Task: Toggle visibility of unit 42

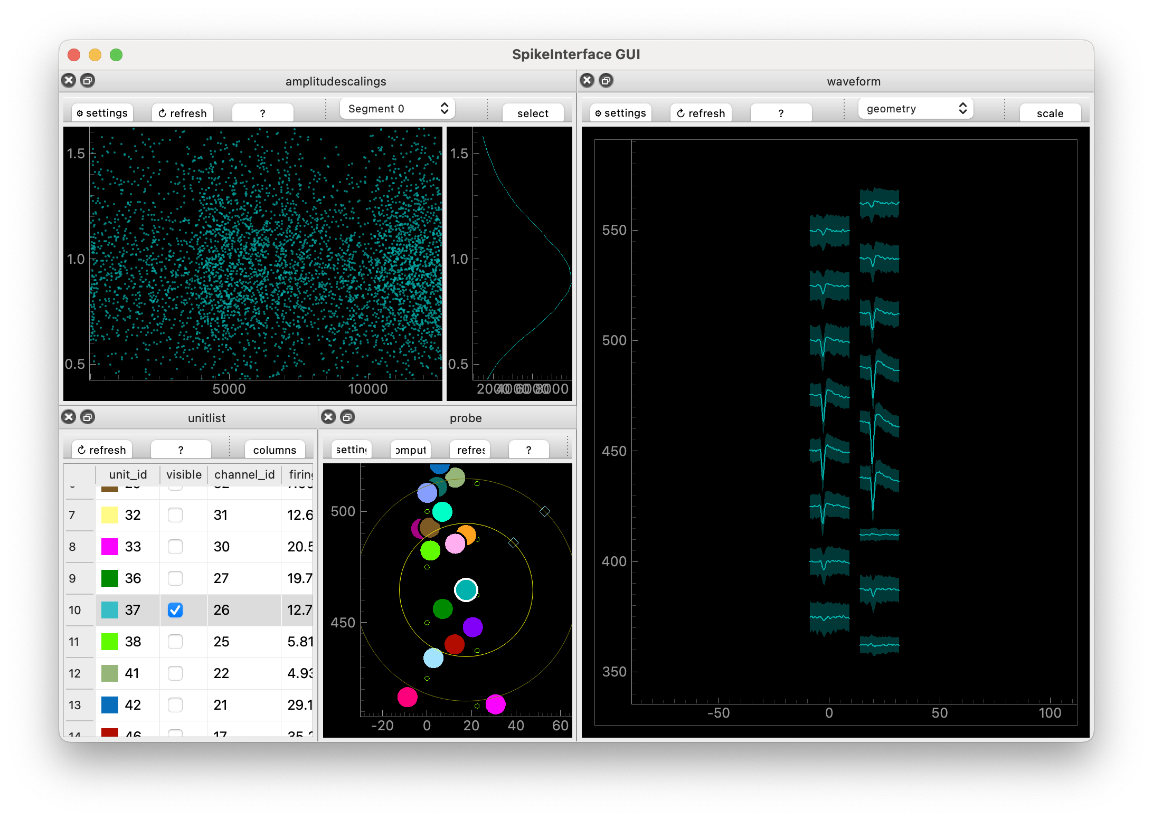Action: point(175,705)
